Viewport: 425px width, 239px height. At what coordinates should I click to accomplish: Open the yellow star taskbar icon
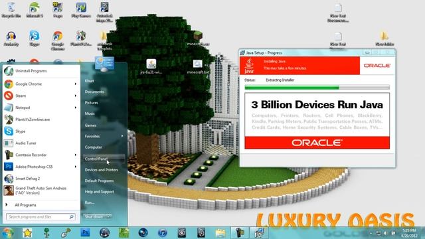coord(27,233)
